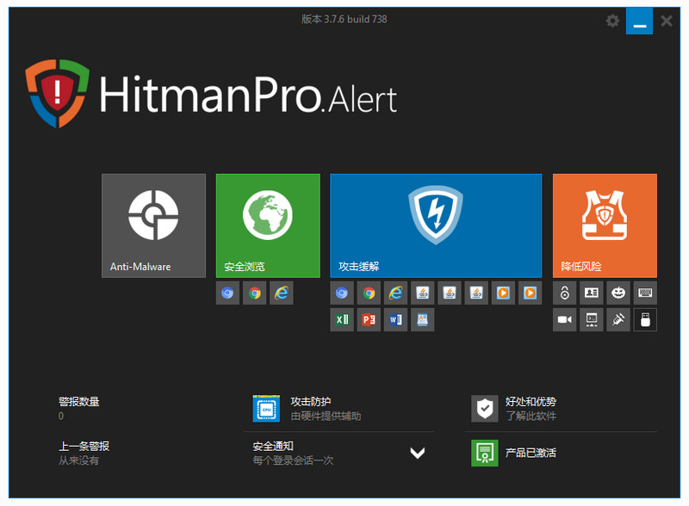Toggle the pumpkin vaccination protection icon
Image resolution: width=689 pixels, height=506 pixels.
[x=618, y=293]
